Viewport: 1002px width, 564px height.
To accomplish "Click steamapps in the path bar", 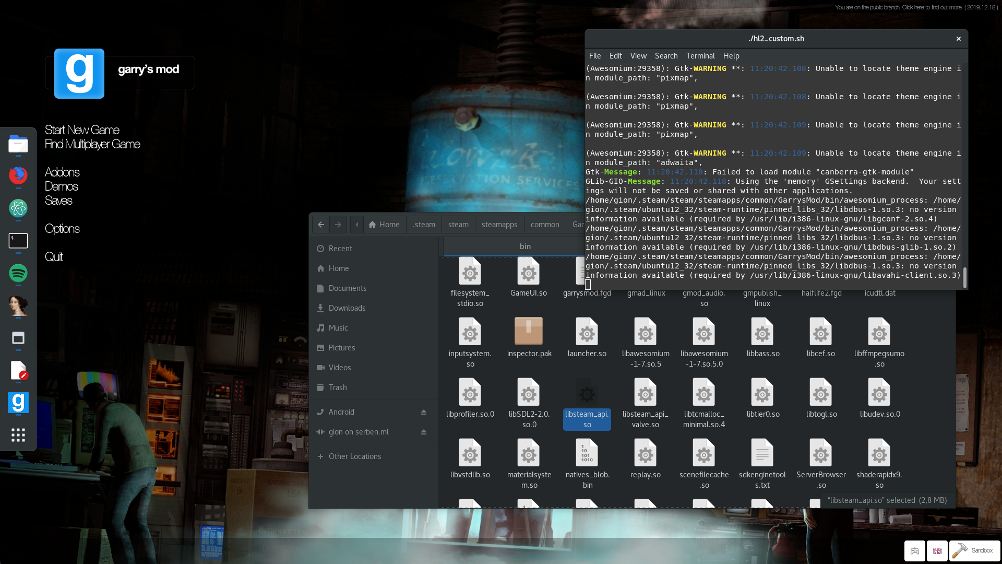I will (499, 225).
